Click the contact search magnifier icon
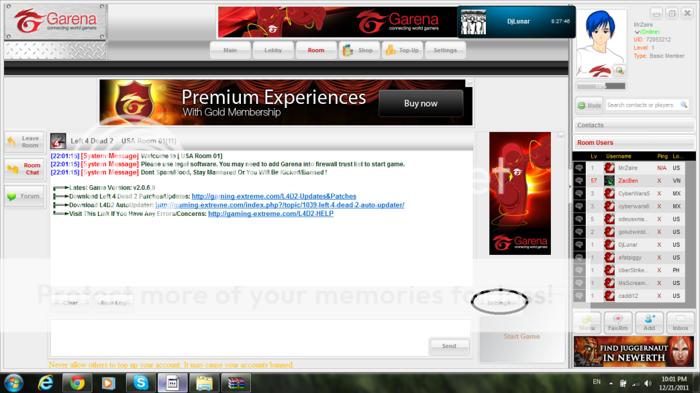The height and width of the screenshot is (393, 700). 684,105
